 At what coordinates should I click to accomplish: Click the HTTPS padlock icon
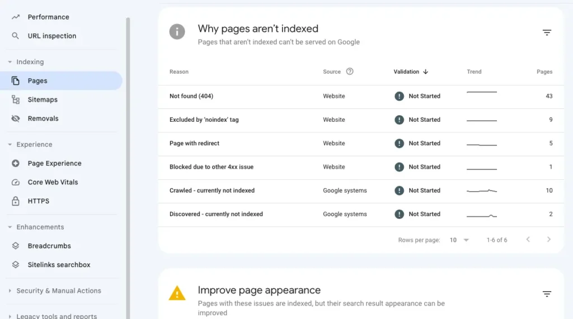tap(15, 201)
